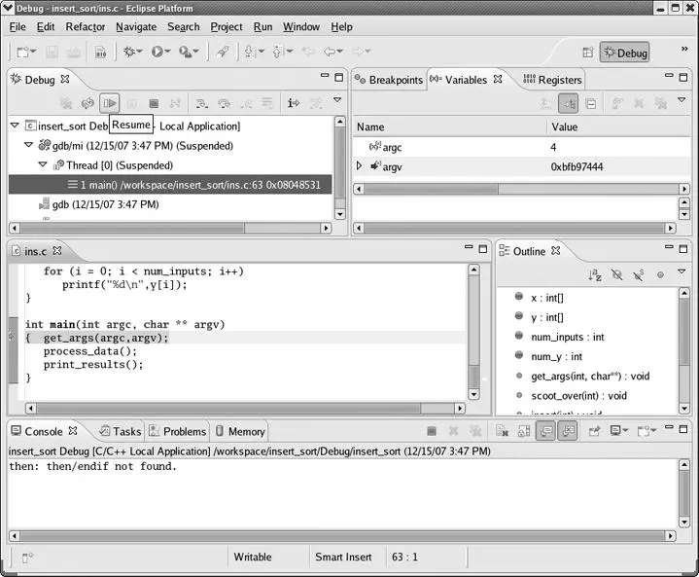Switch to the Breakpoints tab
Image resolution: width=699 pixels, height=577 pixels.
point(389,80)
